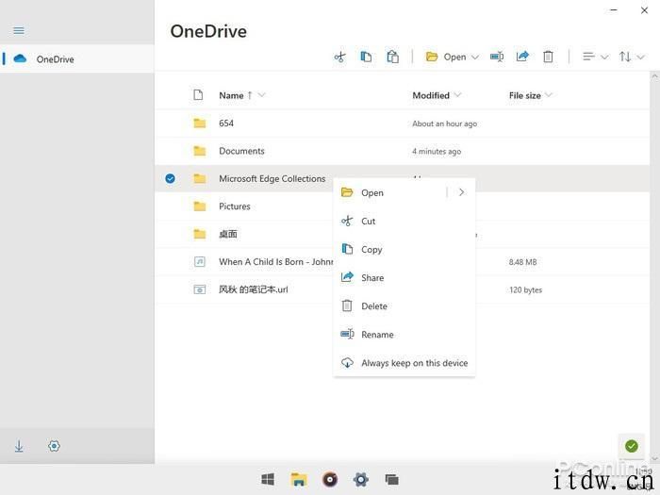
Task: Click the Delete trash toolbar icon
Action: point(548,57)
